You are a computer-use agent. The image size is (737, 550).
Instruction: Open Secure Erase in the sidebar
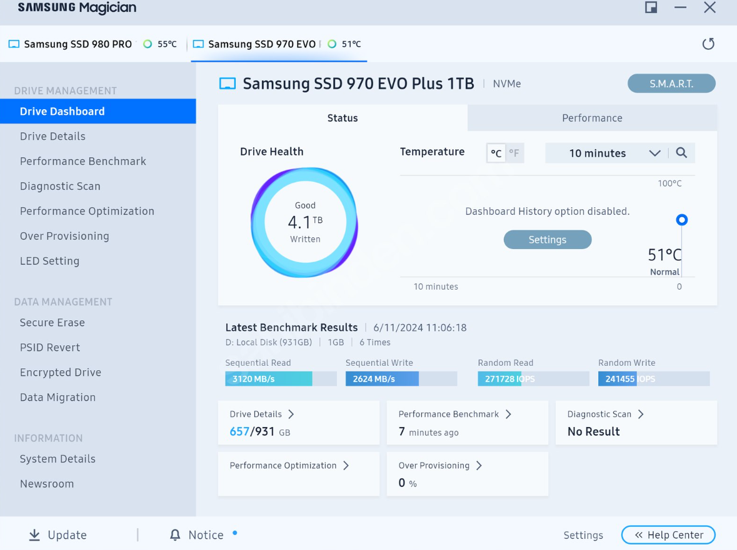tap(52, 322)
